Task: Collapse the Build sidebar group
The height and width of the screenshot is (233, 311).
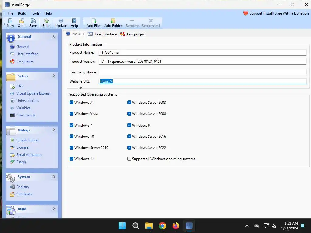Action: pyautogui.click(x=53, y=209)
